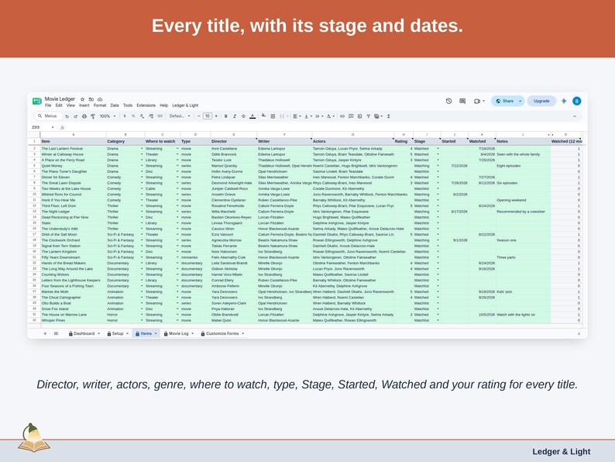Open vertical align dropdown
Screen dimensions: 615x462
tap(308, 116)
